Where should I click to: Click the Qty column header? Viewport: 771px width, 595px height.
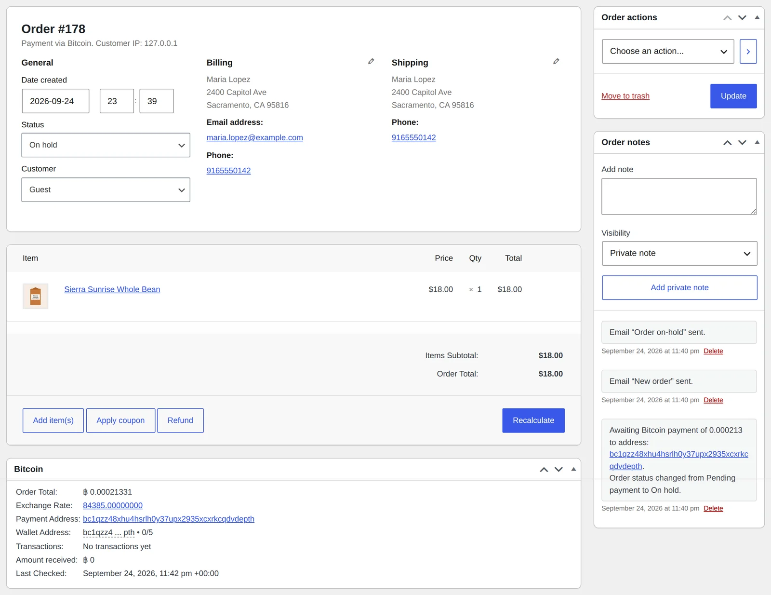coord(475,258)
